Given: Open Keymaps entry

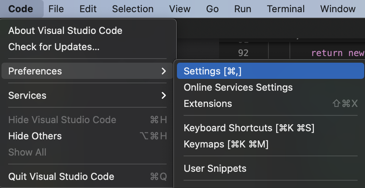Looking at the screenshot, I should click(x=271, y=144).
